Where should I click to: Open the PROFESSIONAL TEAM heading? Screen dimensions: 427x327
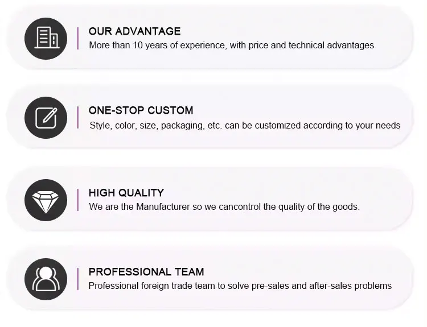coord(146,272)
